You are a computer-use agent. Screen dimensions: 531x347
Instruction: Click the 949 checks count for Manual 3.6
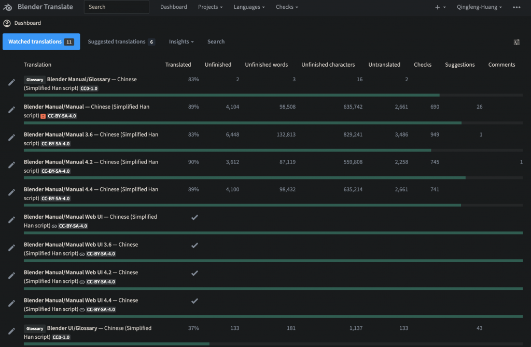coord(435,134)
